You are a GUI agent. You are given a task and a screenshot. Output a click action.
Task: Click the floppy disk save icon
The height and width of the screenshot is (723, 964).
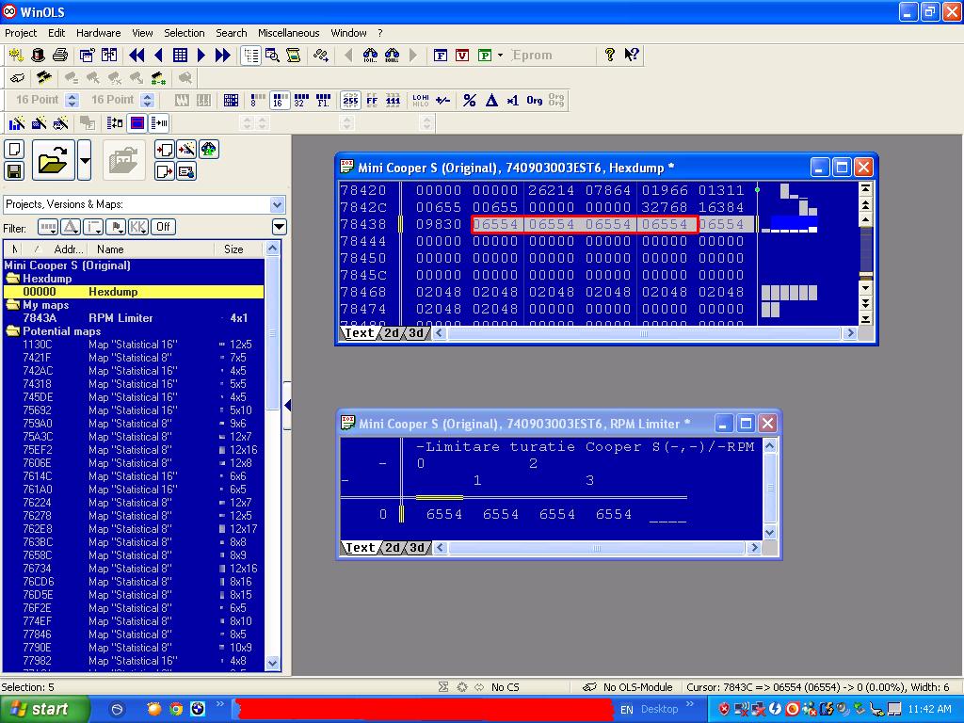(14, 171)
